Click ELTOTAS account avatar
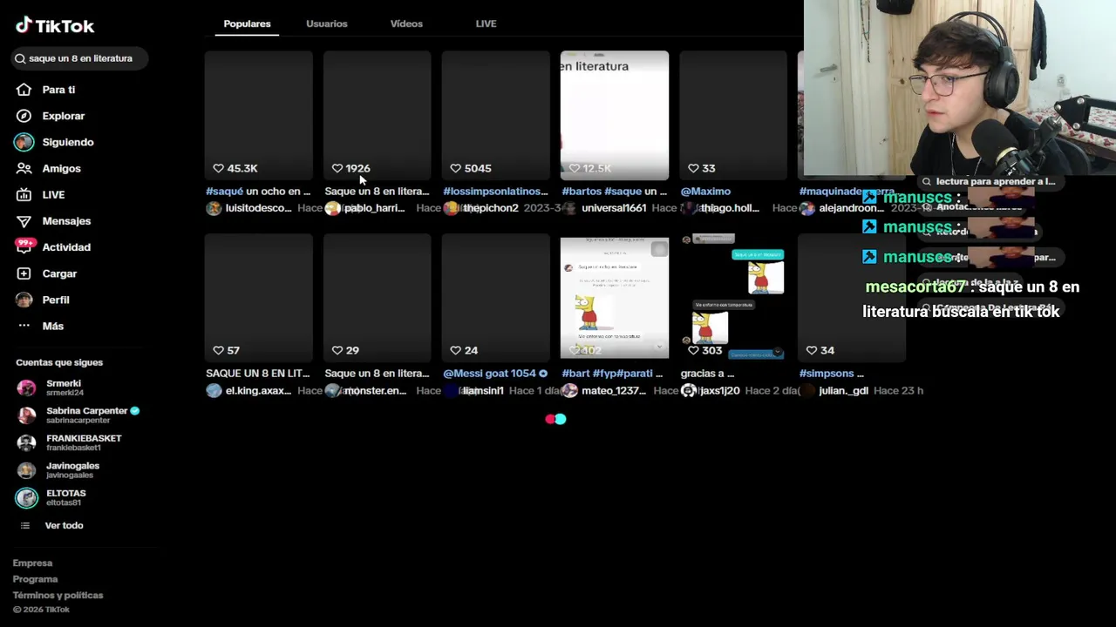This screenshot has height=627, width=1116. [x=26, y=497]
